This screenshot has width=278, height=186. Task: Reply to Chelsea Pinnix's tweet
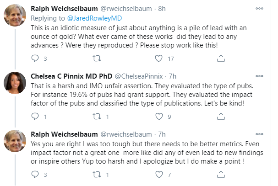point(36,117)
